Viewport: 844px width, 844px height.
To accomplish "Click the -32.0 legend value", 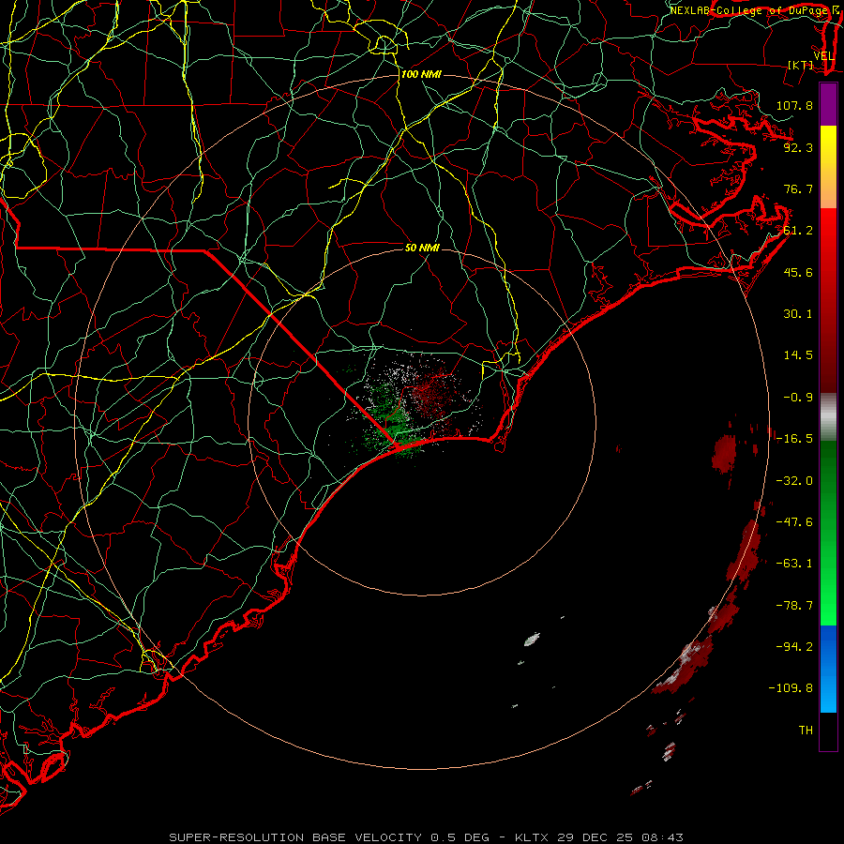I will click(794, 481).
